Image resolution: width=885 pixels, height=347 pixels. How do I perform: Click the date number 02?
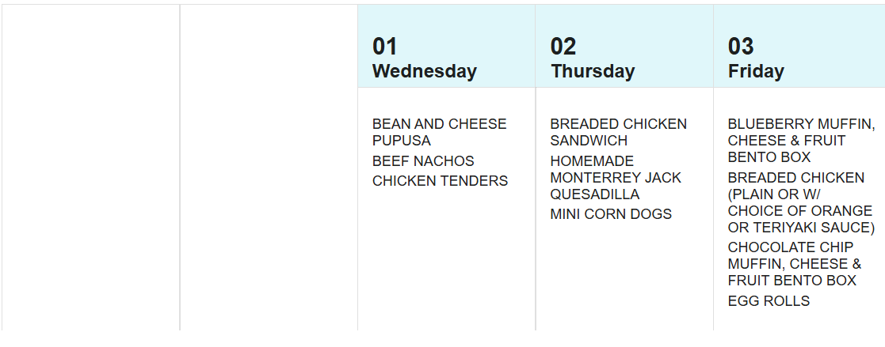[563, 47]
